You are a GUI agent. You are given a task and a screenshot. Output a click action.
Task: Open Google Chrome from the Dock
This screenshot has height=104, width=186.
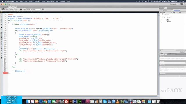[45, 101]
